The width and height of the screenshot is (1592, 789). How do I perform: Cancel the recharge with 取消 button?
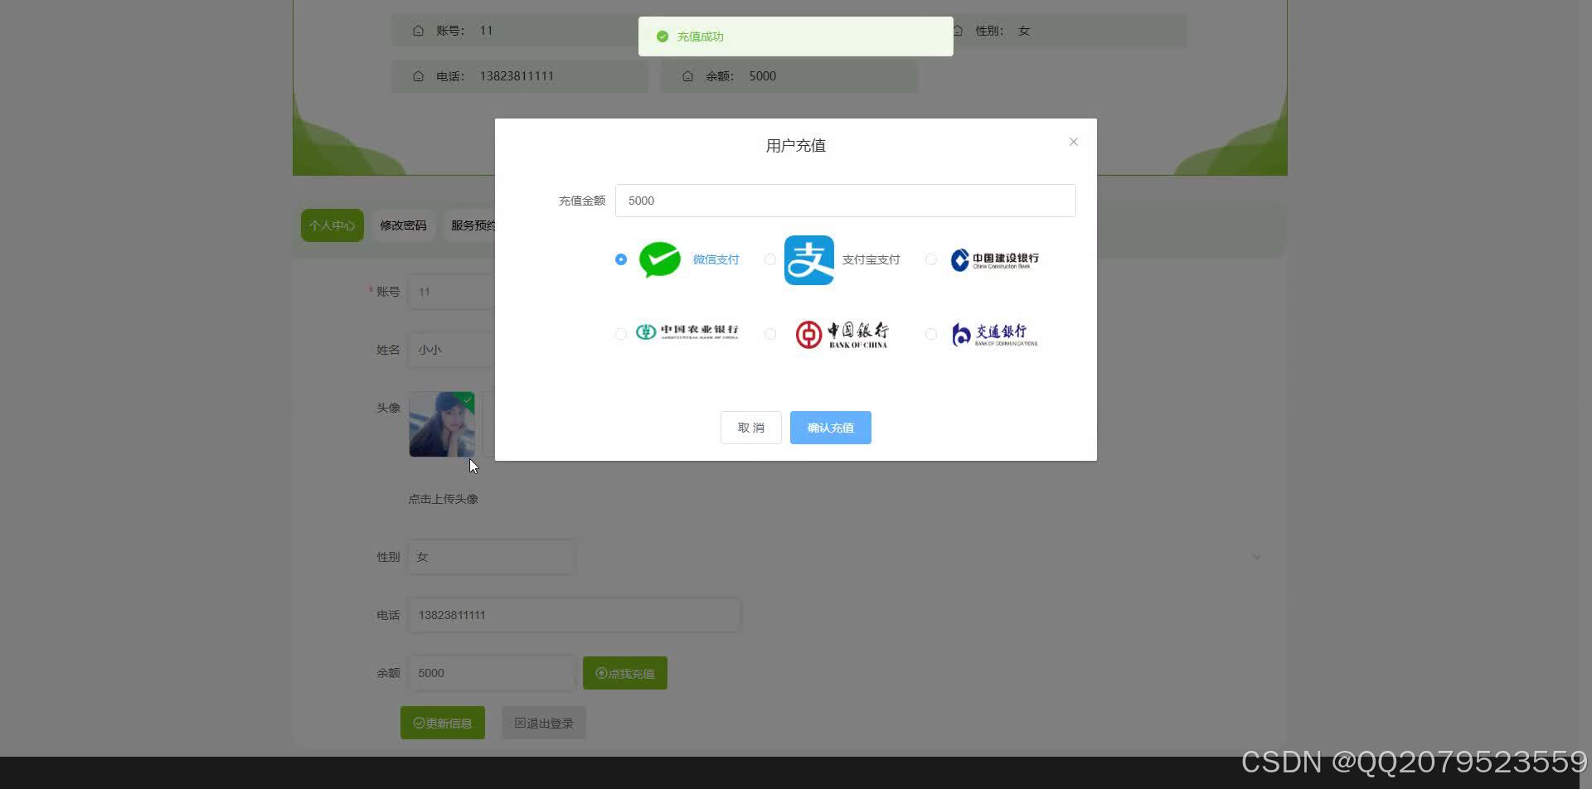click(751, 428)
